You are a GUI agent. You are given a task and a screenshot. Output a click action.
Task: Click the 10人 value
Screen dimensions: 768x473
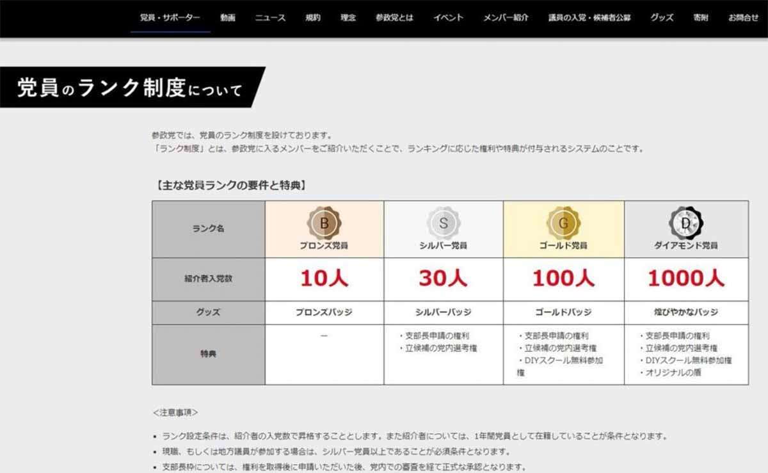pos(324,278)
